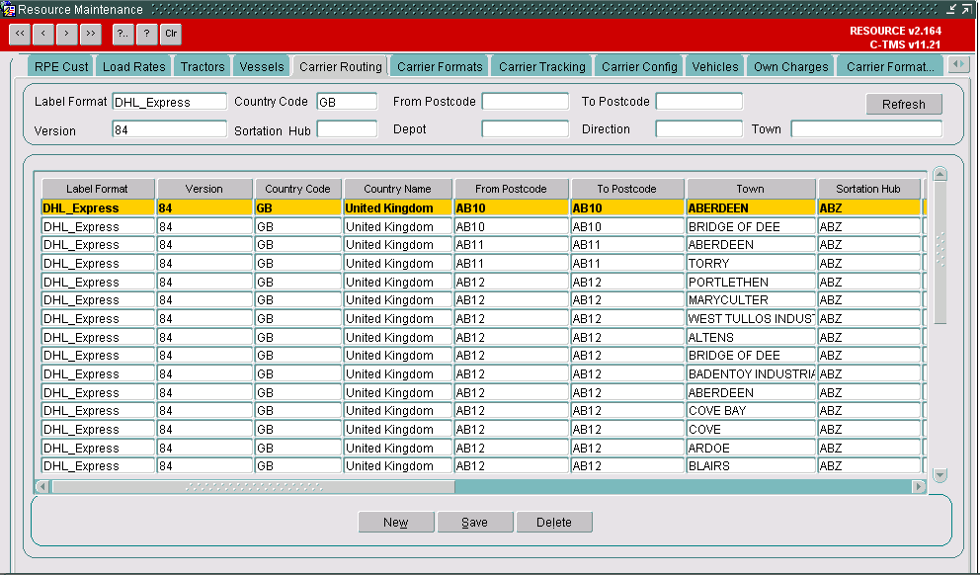980x575 pixels.
Task: Click the Depot filter field
Action: coord(525,128)
